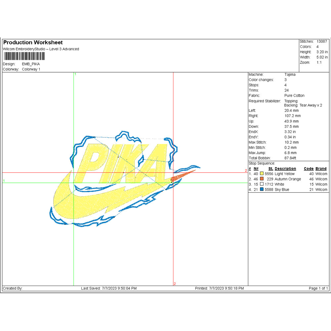Click the Stitches count 13087
331x331 pixels.
[321, 41]
